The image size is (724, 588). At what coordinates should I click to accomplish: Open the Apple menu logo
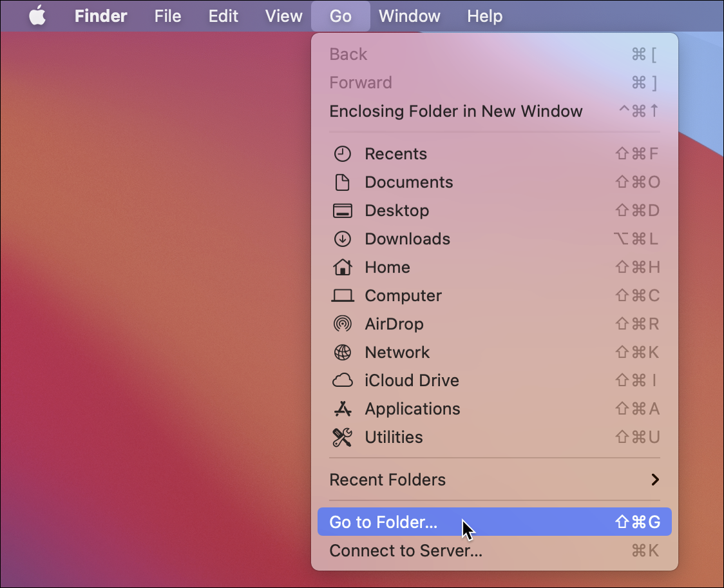point(37,16)
